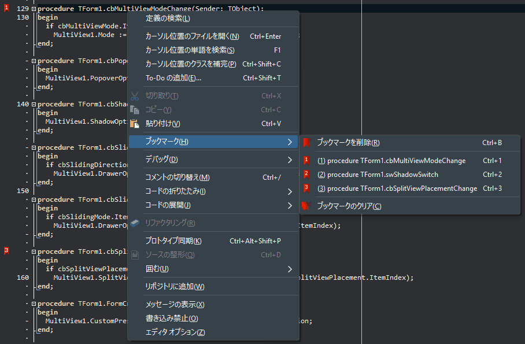The width and height of the screenshot is (525, 344).
Task: Choose プロトタイプ同期 menu item
Action: pyautogui.click(x=213, y=241)
